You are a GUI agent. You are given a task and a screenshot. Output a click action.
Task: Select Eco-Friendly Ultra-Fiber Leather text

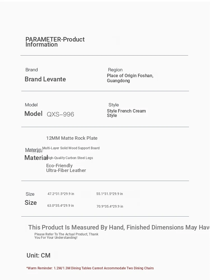point(66,168)
